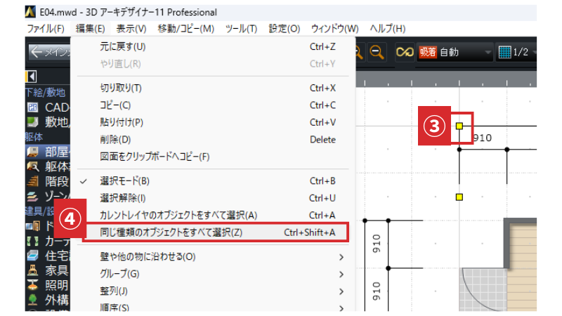Click the horizontal ruler above canvas
Image resolution: width=562 pixels, height=316 pixels.
tap(446, 79)
